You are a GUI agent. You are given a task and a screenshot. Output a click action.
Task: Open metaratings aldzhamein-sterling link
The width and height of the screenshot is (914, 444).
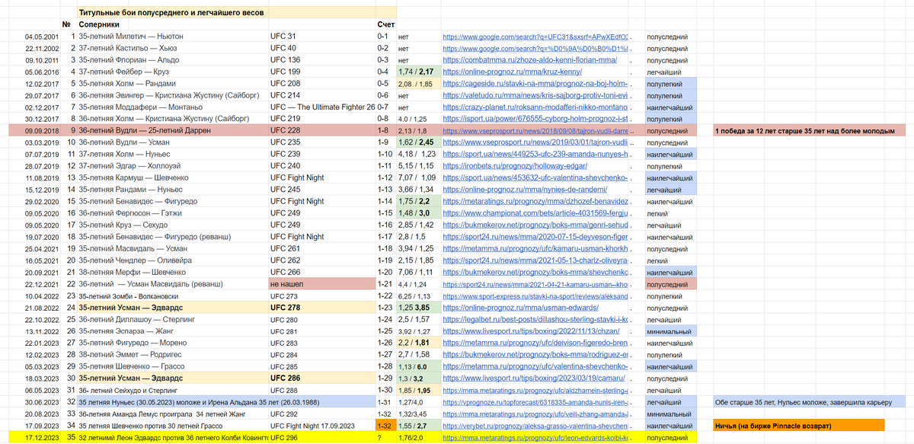tap(535, 391)
